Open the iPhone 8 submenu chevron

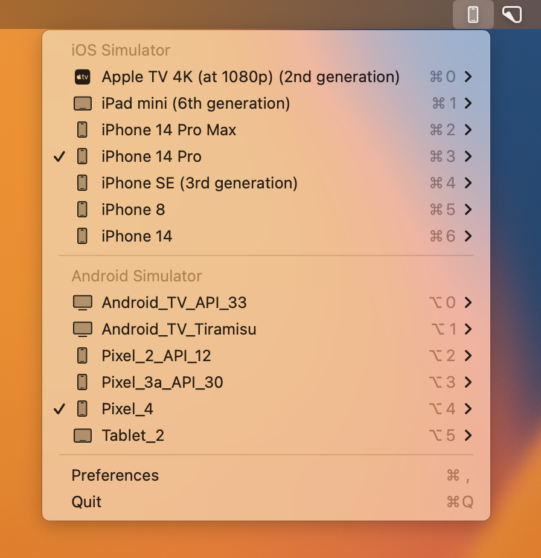click(468, 210)
